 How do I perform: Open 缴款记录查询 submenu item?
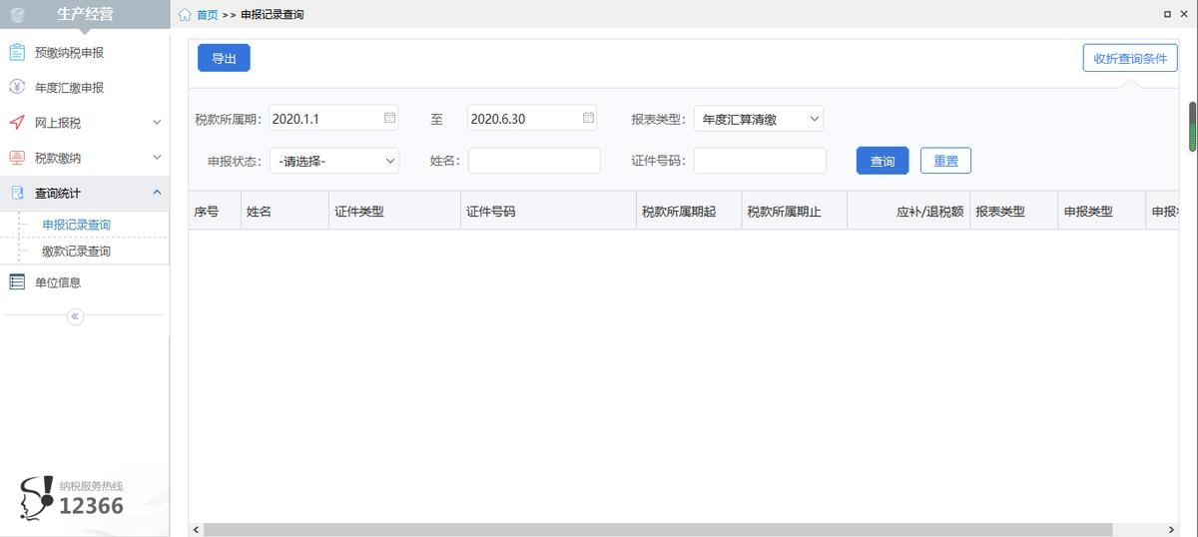pyautogui.click(x=77, y=252)
